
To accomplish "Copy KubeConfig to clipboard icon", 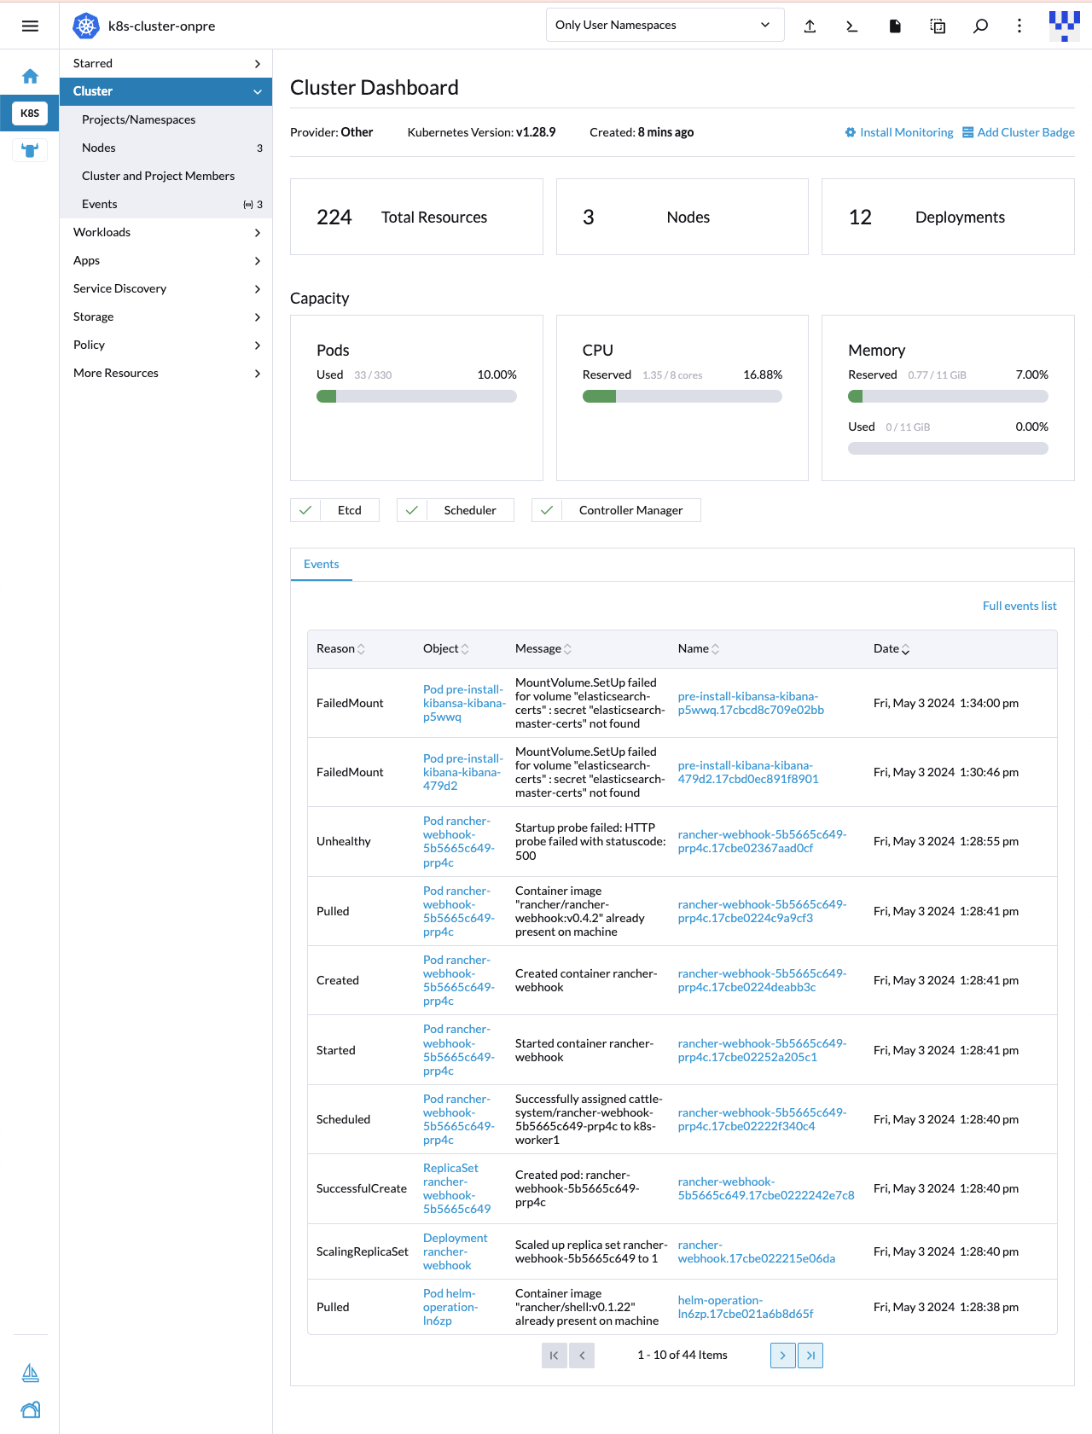I will (x=938, y=26).
